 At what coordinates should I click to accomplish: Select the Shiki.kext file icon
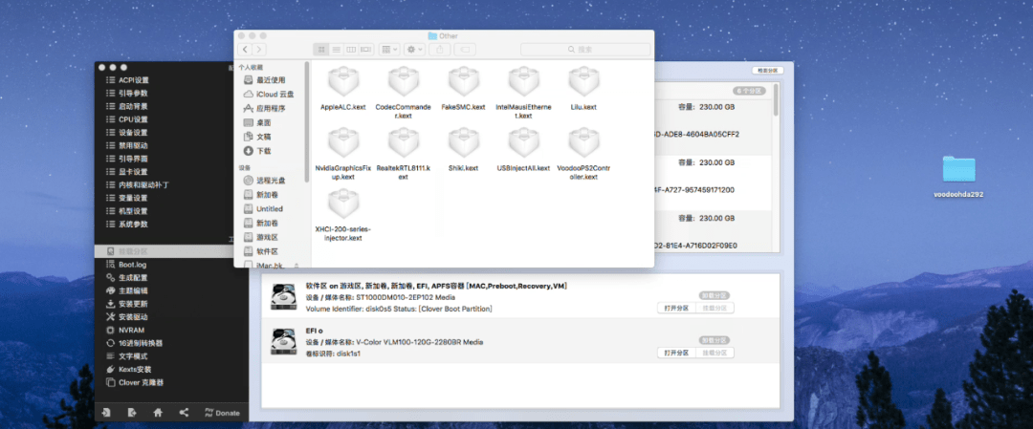pos(464,142)
